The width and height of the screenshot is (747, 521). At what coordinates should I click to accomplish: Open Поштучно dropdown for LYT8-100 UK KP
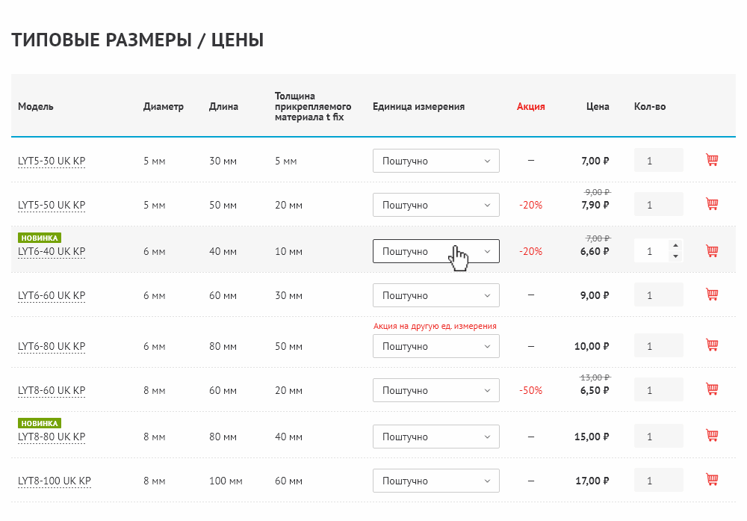pyautogui.click(x=436, y=481)
